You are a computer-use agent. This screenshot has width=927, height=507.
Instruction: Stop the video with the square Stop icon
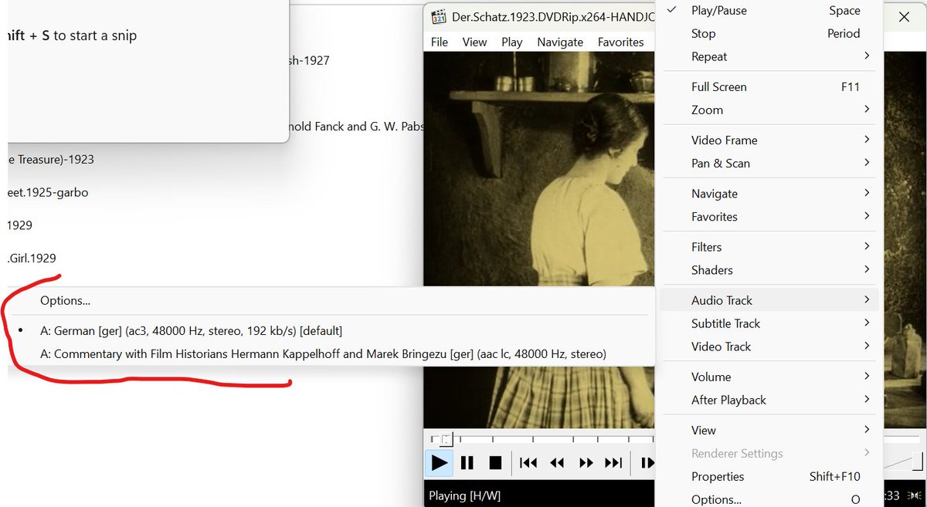496,463
